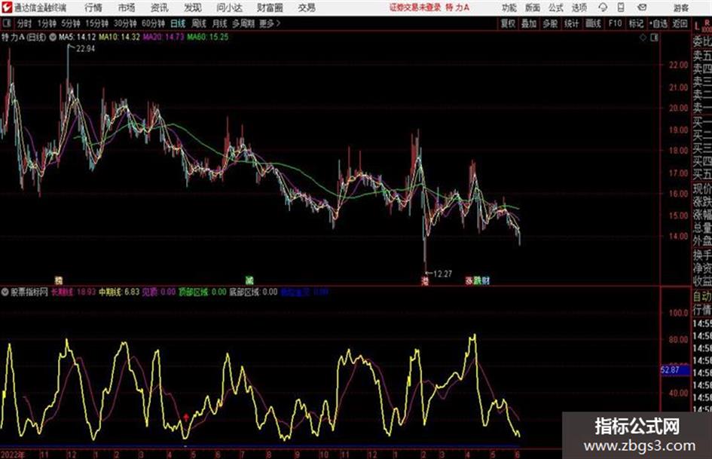The image size is (712, 459).
Task: Open the 问小达 menu
Action: [x=229, y=8]
